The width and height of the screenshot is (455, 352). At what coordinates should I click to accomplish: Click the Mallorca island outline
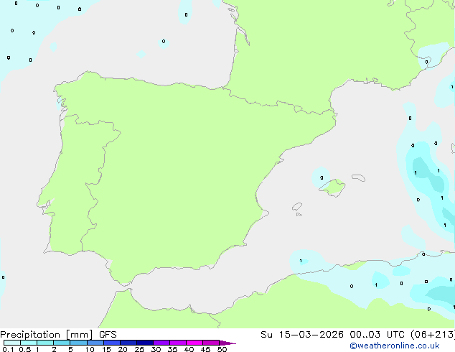coord(332,187)
